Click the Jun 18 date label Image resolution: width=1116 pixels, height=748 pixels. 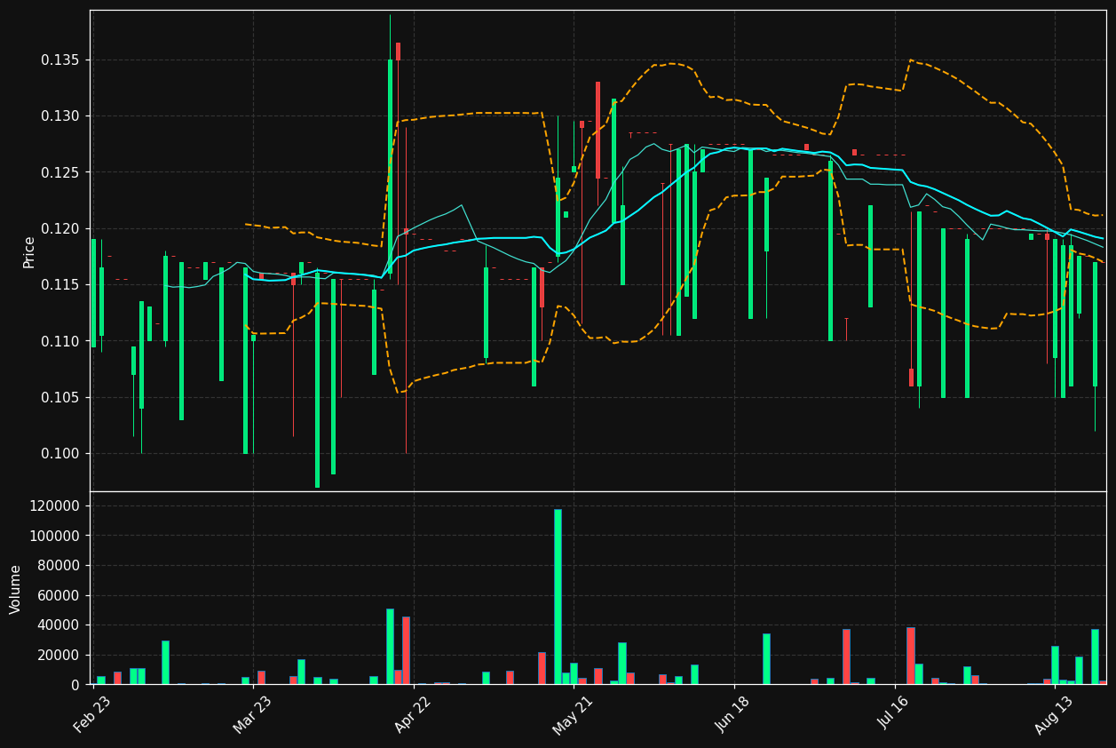point(733,714)
